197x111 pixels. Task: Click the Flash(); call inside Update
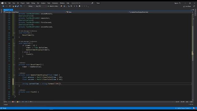point(30,54)
